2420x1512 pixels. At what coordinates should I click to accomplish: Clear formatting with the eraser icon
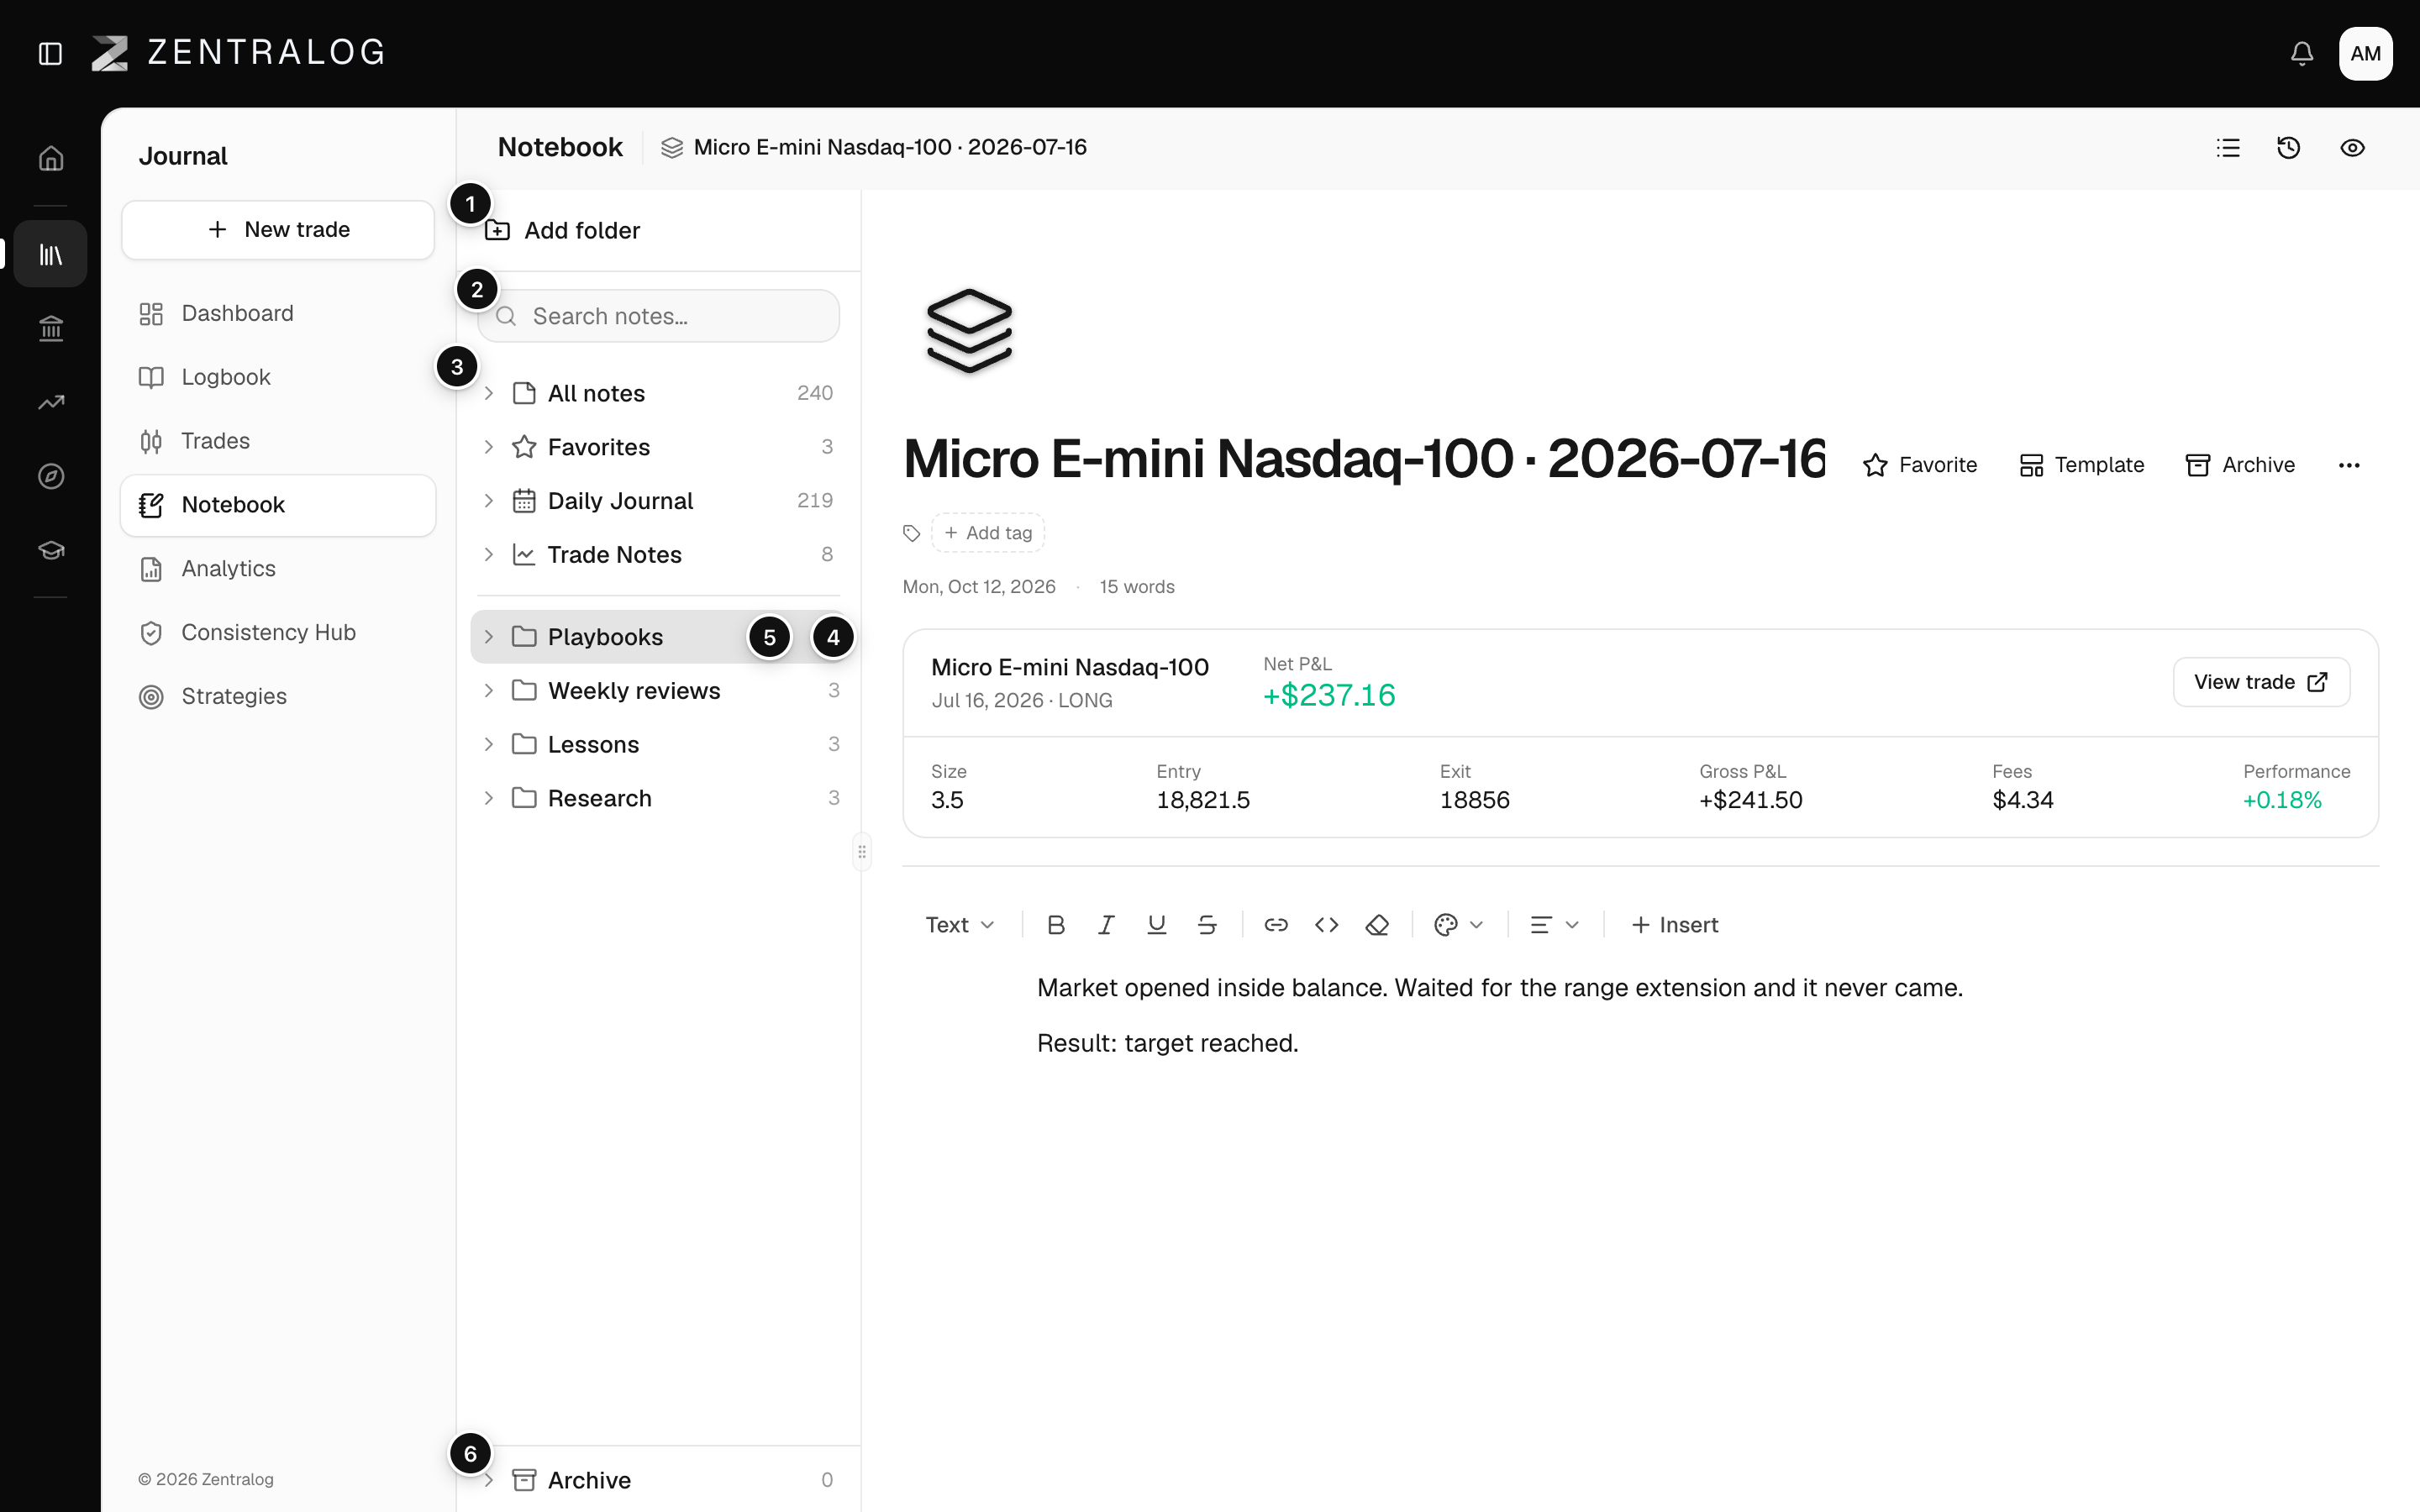(x=1377, y=925)
